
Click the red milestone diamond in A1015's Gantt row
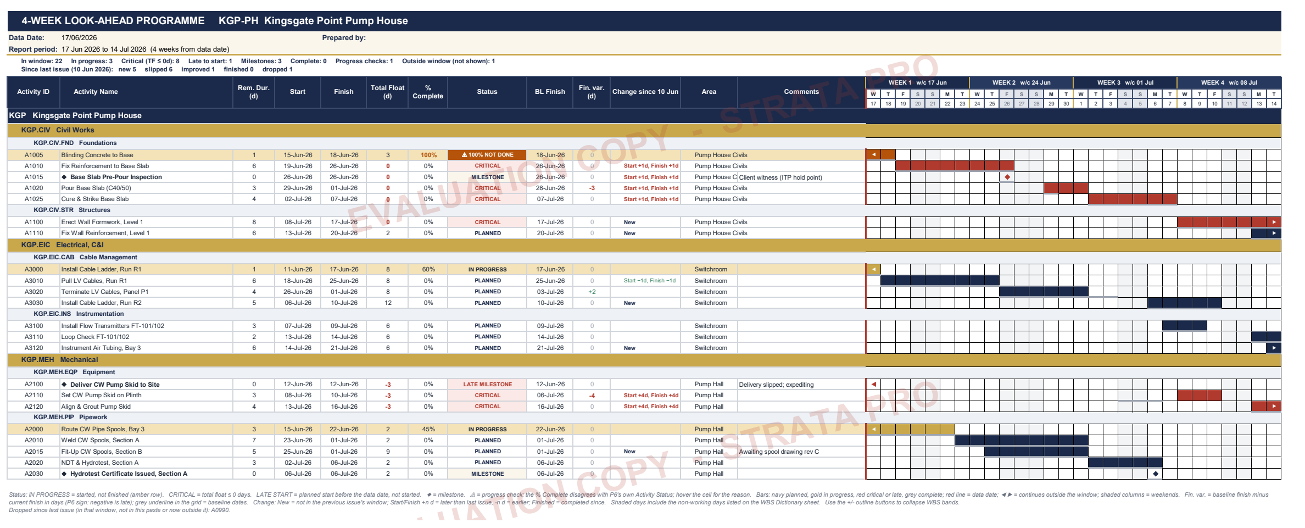(1007, 177)
